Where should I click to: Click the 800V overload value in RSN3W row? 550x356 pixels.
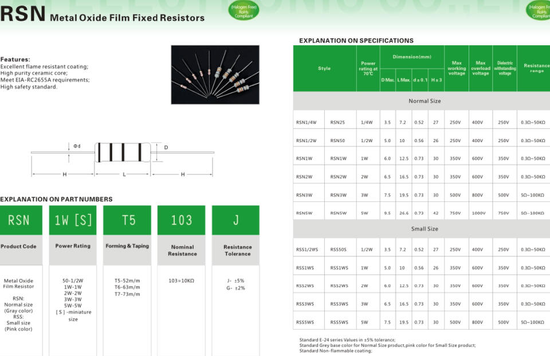click(x=477, y=195)
